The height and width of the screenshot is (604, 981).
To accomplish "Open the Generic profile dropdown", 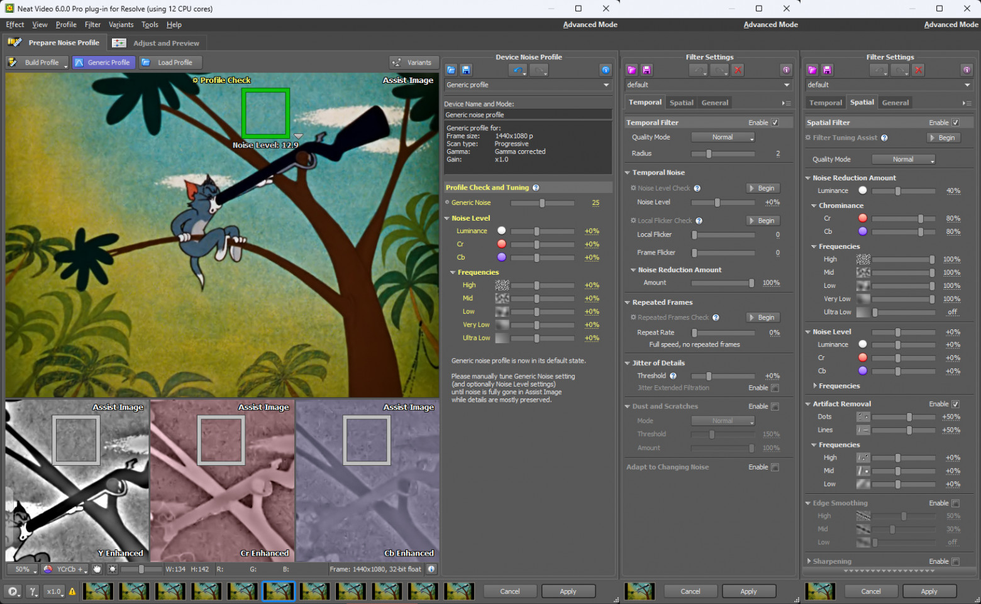I will point(528,85).
